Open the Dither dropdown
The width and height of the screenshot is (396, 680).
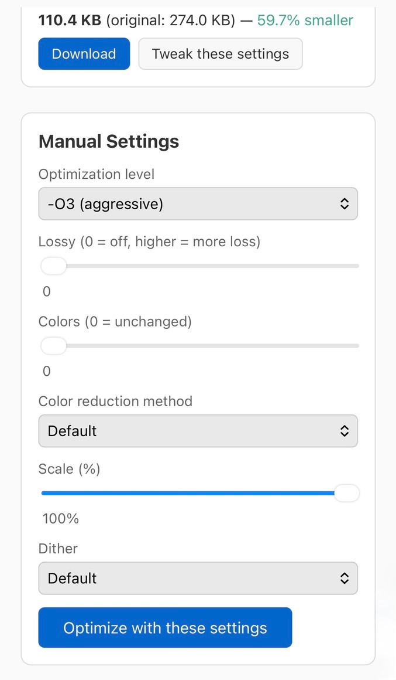coord(198,578)
